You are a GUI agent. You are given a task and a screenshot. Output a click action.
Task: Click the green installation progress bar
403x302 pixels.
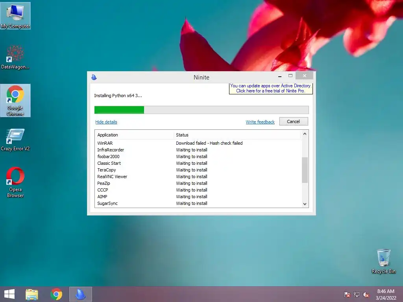201,110
